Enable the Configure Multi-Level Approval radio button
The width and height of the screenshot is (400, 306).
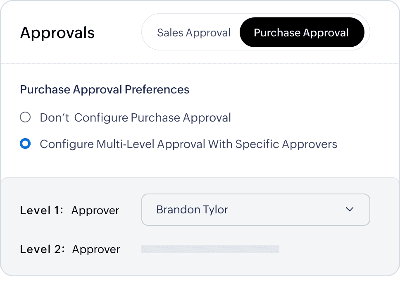pos(25,144)
